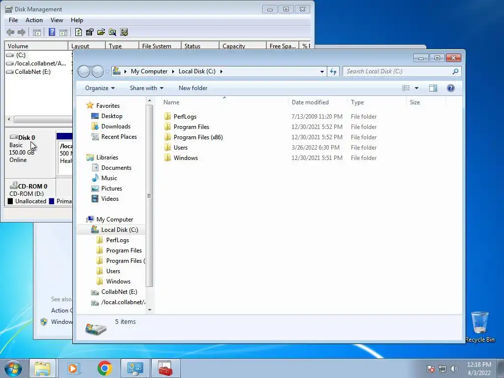The height and width of the screenshot is (378, 504).
Task: Open Downloads under Favorites
Action: [116, 126]
